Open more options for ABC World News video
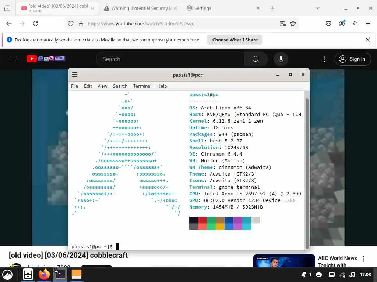The height and width of the screenshot is (282, 377). (x=363, y=259)
